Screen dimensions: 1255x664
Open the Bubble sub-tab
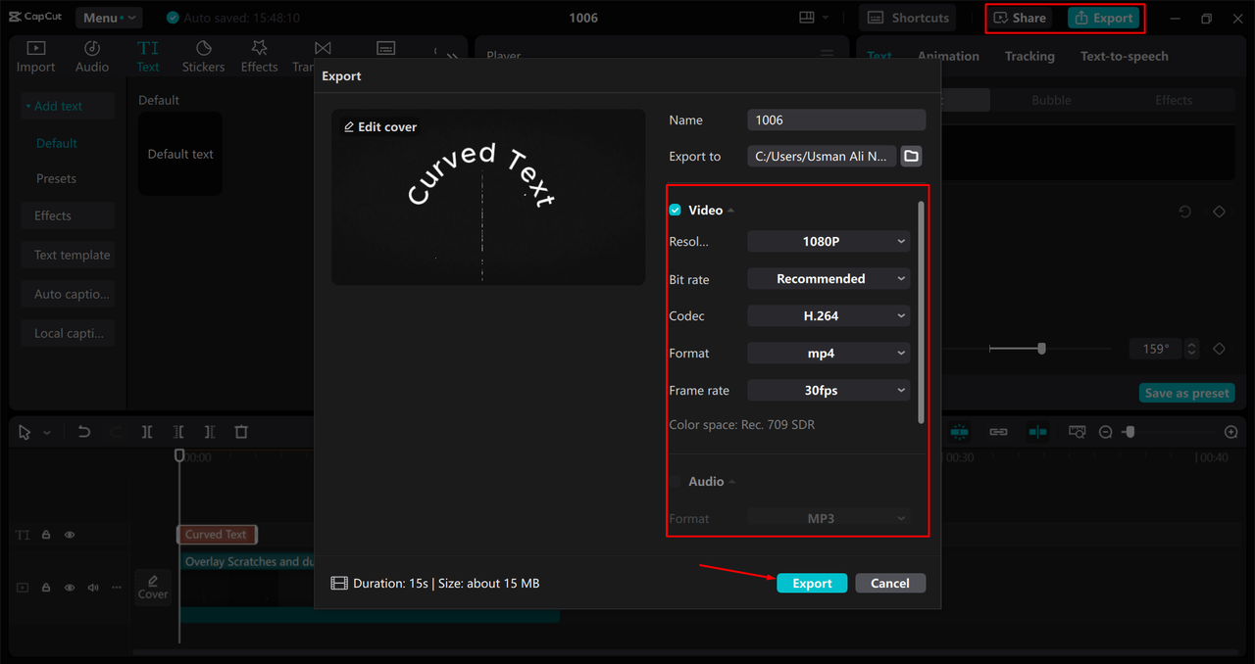1051,100
